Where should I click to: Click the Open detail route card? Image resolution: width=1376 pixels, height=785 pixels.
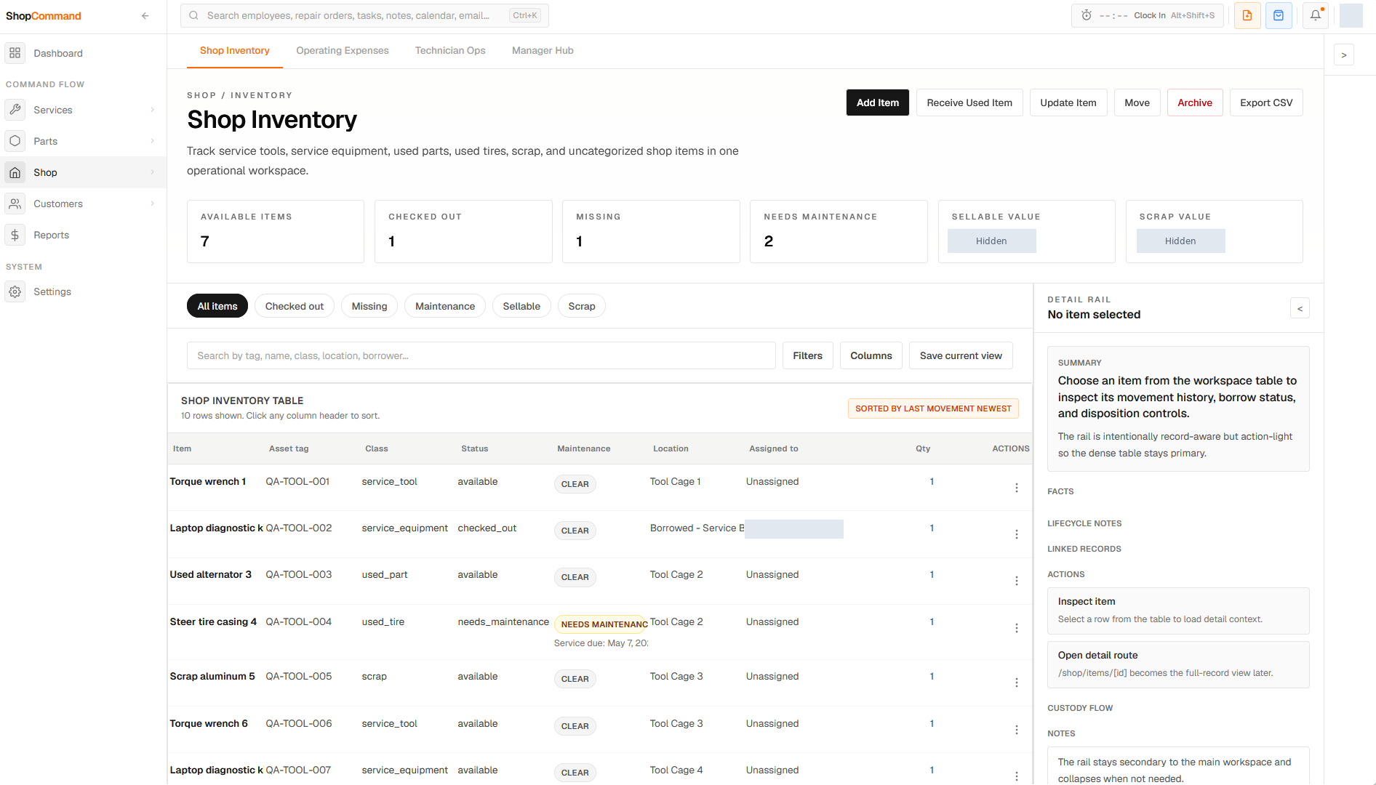[1178, 664]
